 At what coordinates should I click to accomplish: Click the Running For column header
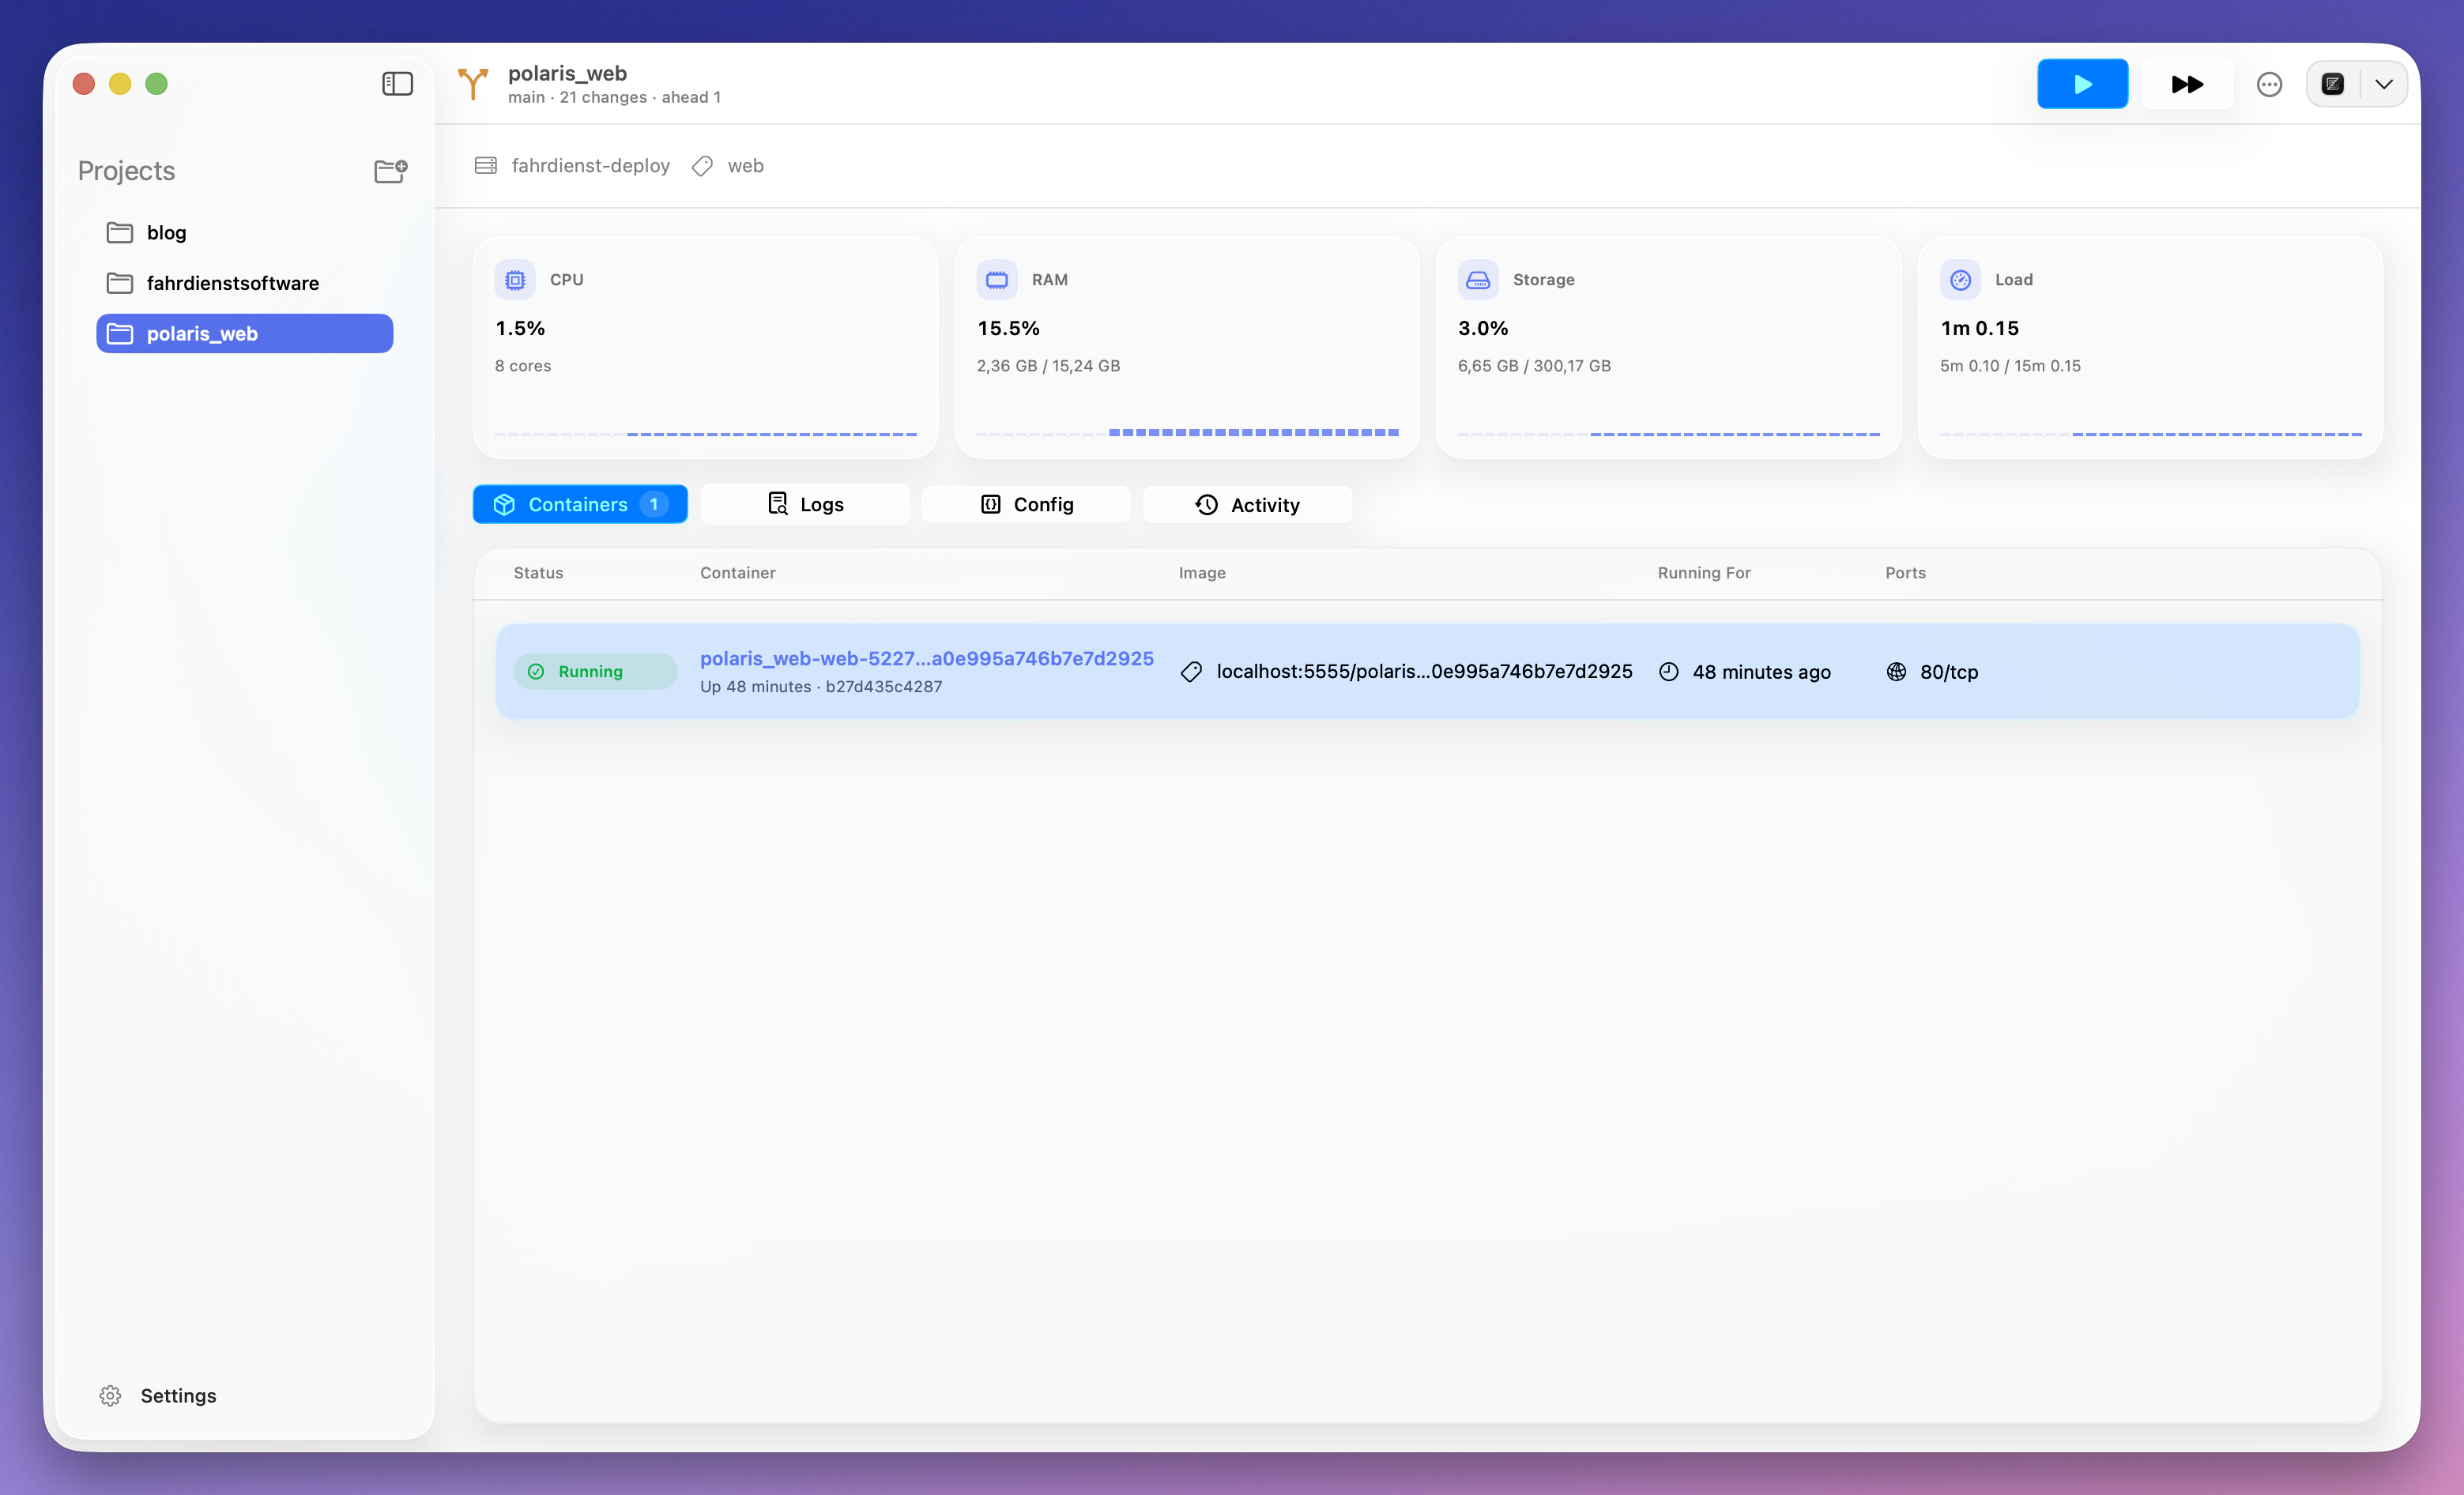click(1704, 573)
